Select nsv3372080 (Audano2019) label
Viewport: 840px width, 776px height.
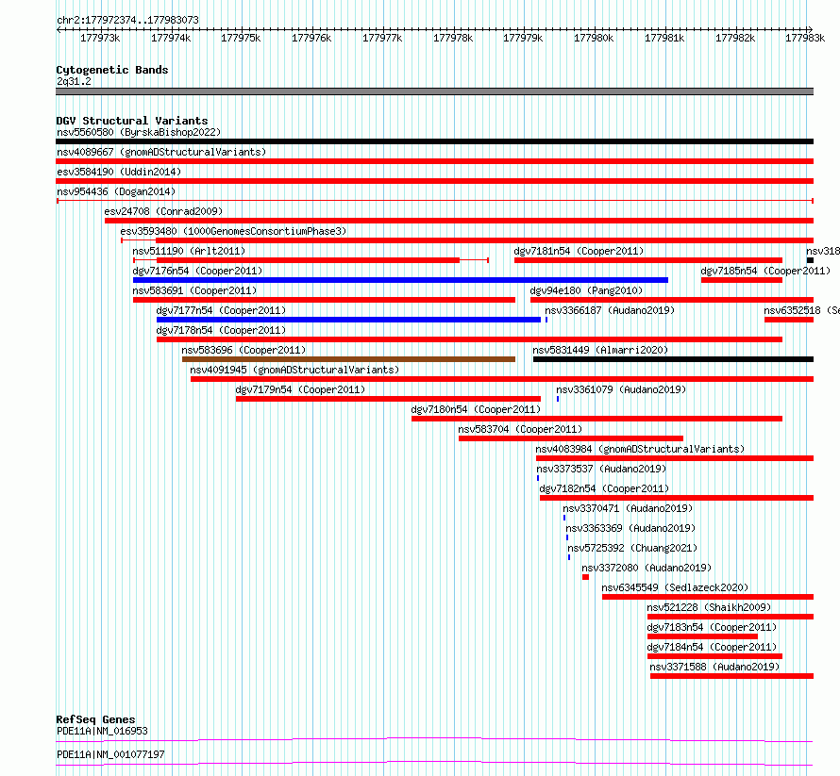pos(647,568)
